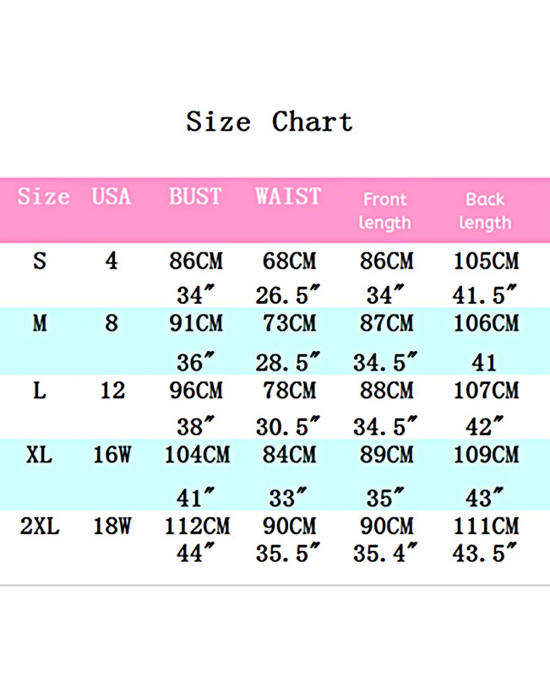Select the Front length header
The image size is (550, 675).
pyautogui.click(x=385, y=212)
